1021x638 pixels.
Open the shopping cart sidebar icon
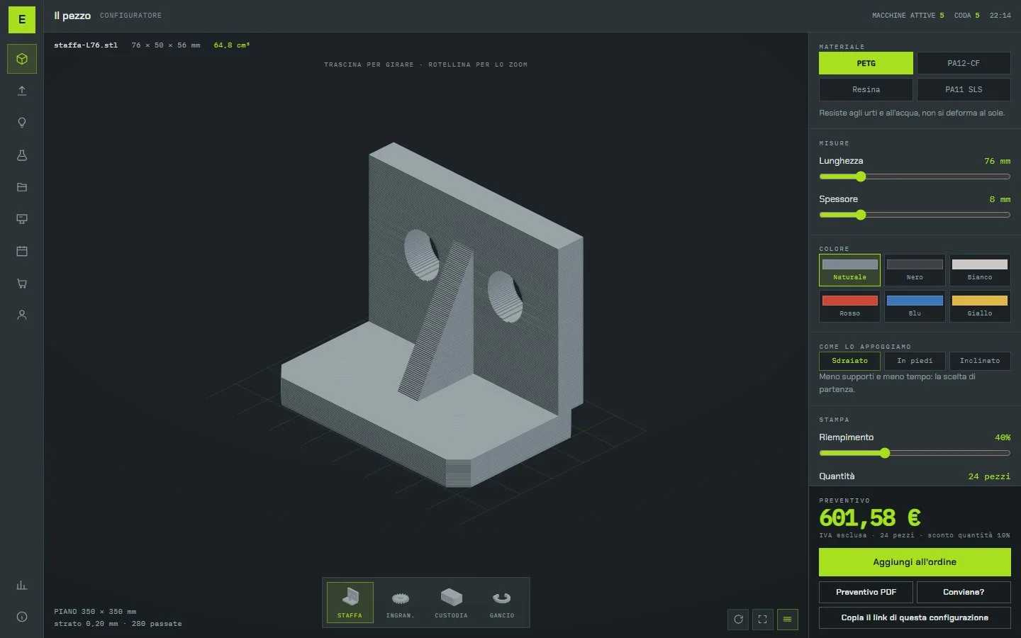coord(22,284)
